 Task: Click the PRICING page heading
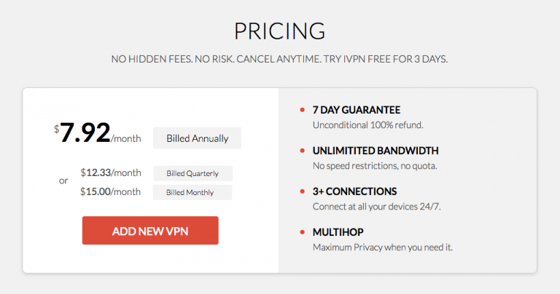point(280,31)
